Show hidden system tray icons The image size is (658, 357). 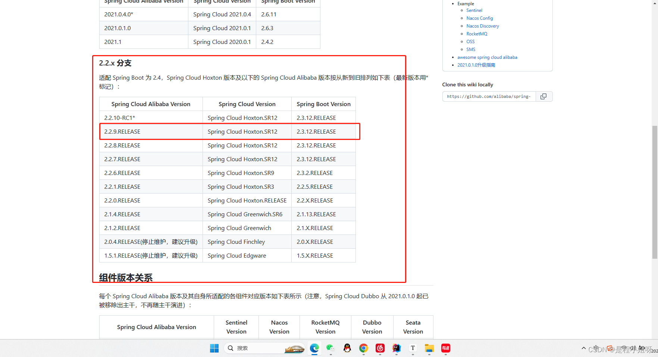tap(583, 348)
